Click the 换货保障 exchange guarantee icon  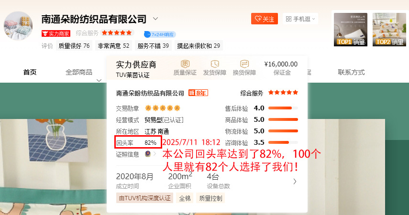[x=244, y=64]
